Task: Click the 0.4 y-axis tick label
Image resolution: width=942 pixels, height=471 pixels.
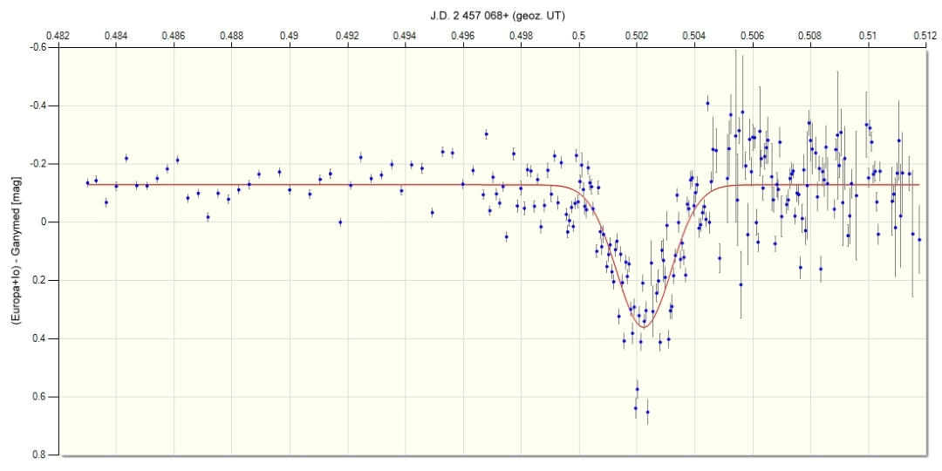Action: (x=42, y=338)
